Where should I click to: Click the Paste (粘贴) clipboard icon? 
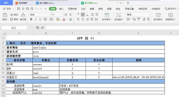tap(5, 15)
